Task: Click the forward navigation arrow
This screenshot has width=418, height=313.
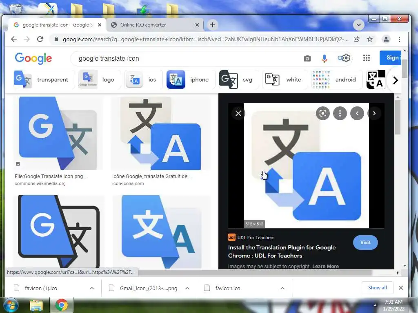Action: (x=27, y=40)
